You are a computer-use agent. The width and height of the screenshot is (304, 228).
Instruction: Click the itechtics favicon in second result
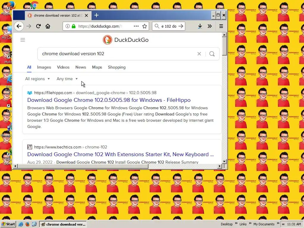30,147
